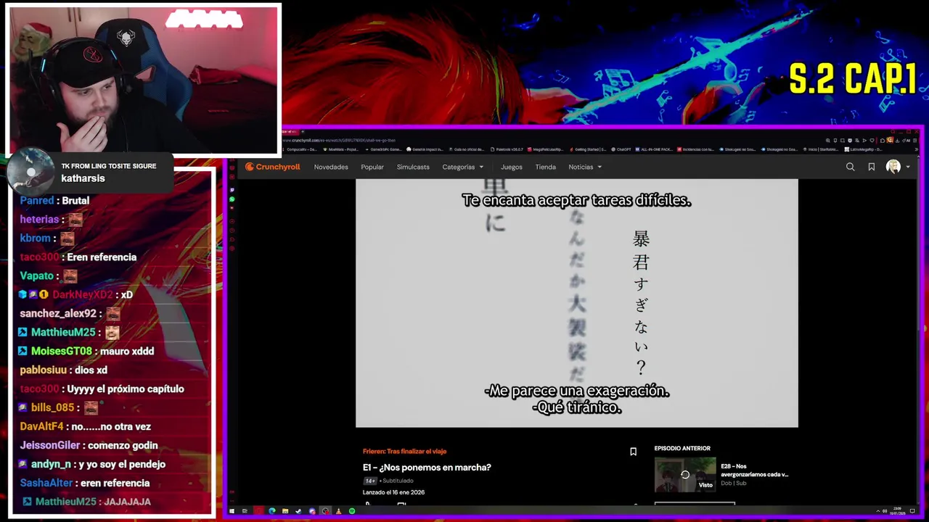Open the Genshin Impact bookmark
This screenshot has height=522, width=929.
(426, 149)
